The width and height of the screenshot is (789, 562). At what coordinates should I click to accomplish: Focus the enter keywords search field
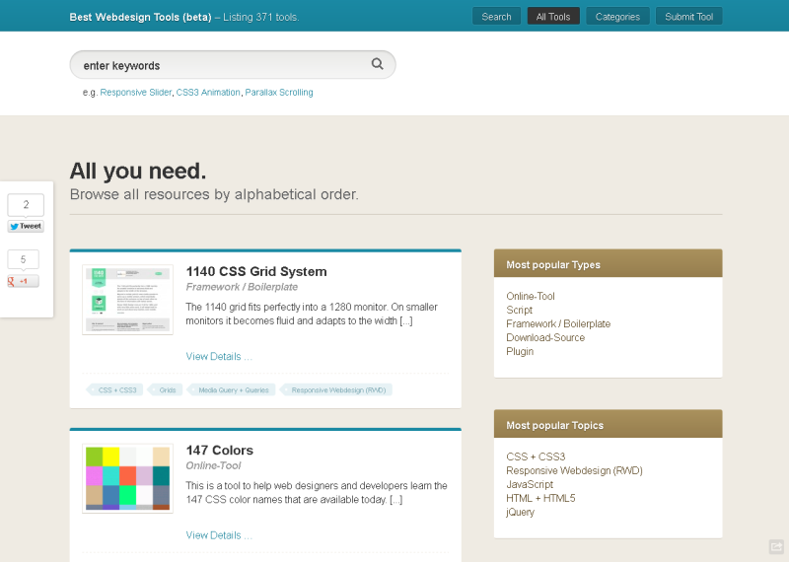coord(233,64)
